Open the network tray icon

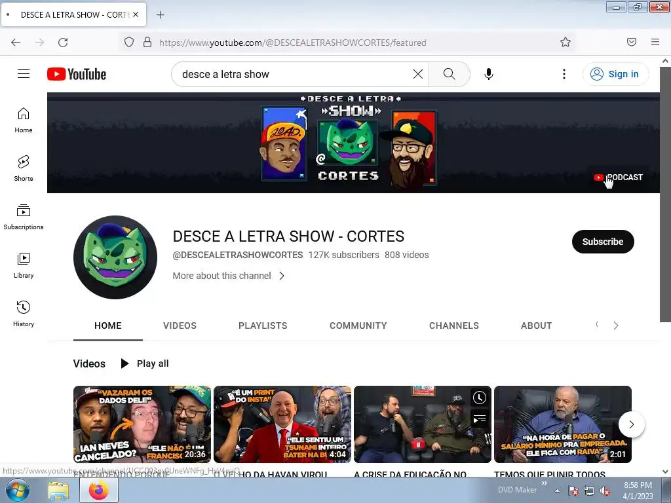(589, 491)
